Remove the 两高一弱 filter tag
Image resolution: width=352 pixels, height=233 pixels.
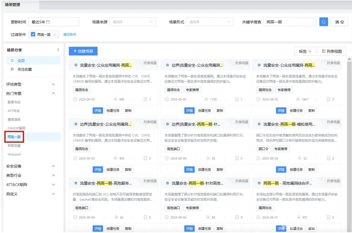(x=55, y=35)
